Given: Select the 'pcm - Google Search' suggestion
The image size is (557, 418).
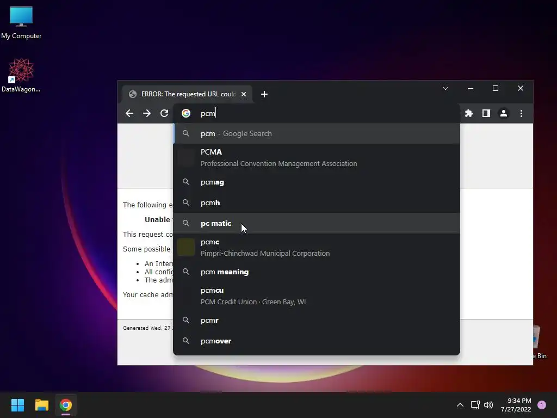Looking at the screenshot, I should tap(317, 134).
